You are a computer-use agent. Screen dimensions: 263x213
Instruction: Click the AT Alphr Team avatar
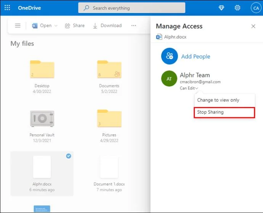[169, 78]
